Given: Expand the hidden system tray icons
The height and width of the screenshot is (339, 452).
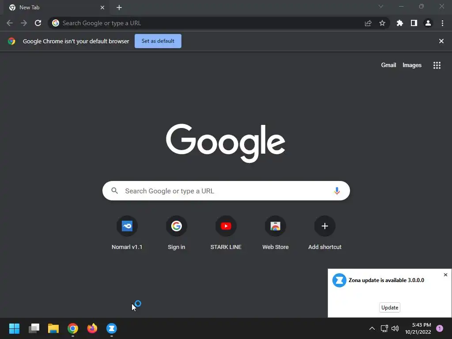Looking at the screenshot, I should click(x=372, y=328).
